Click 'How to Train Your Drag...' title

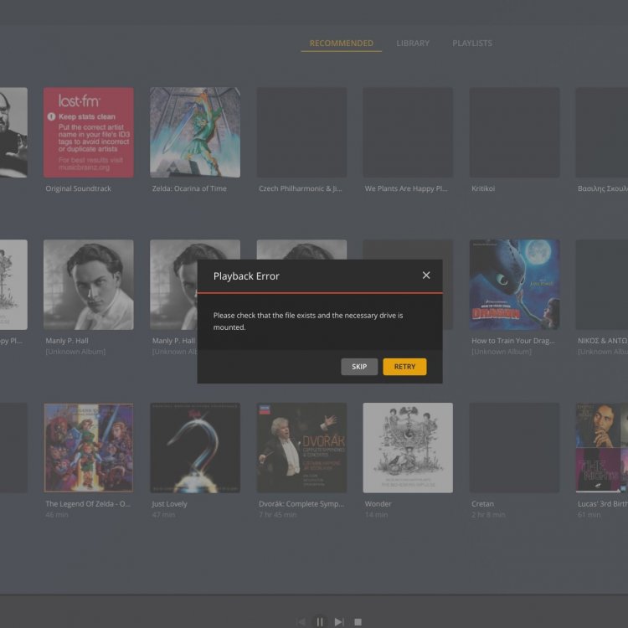[513, 341]
